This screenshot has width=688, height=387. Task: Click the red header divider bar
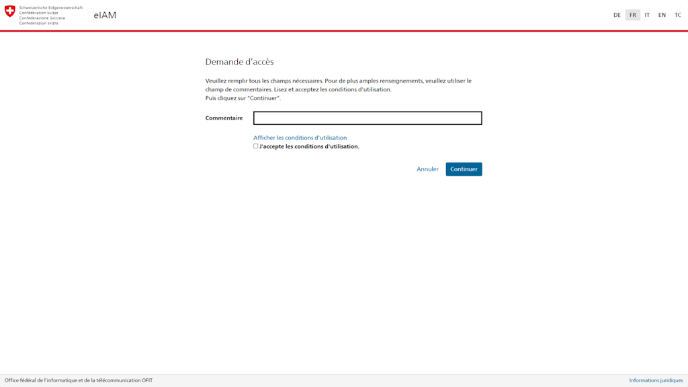[x=344, y=30]
